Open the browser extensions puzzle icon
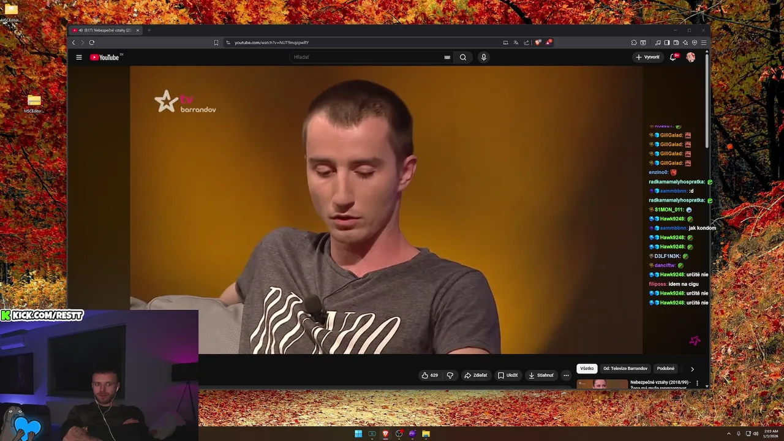The height and width of the screenshot is (441, 784). [x=634, y=42]
